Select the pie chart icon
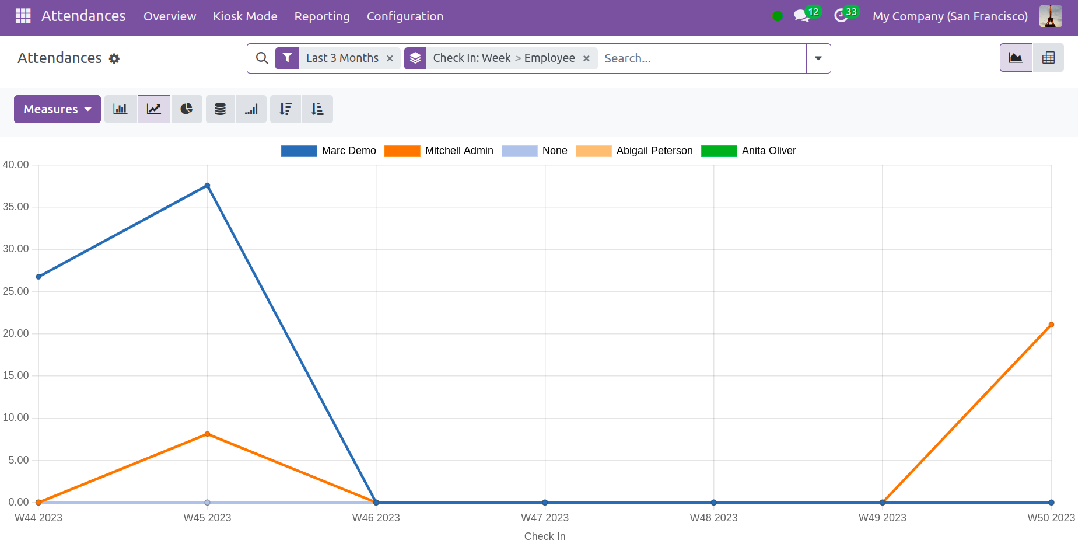 (187, 109)
